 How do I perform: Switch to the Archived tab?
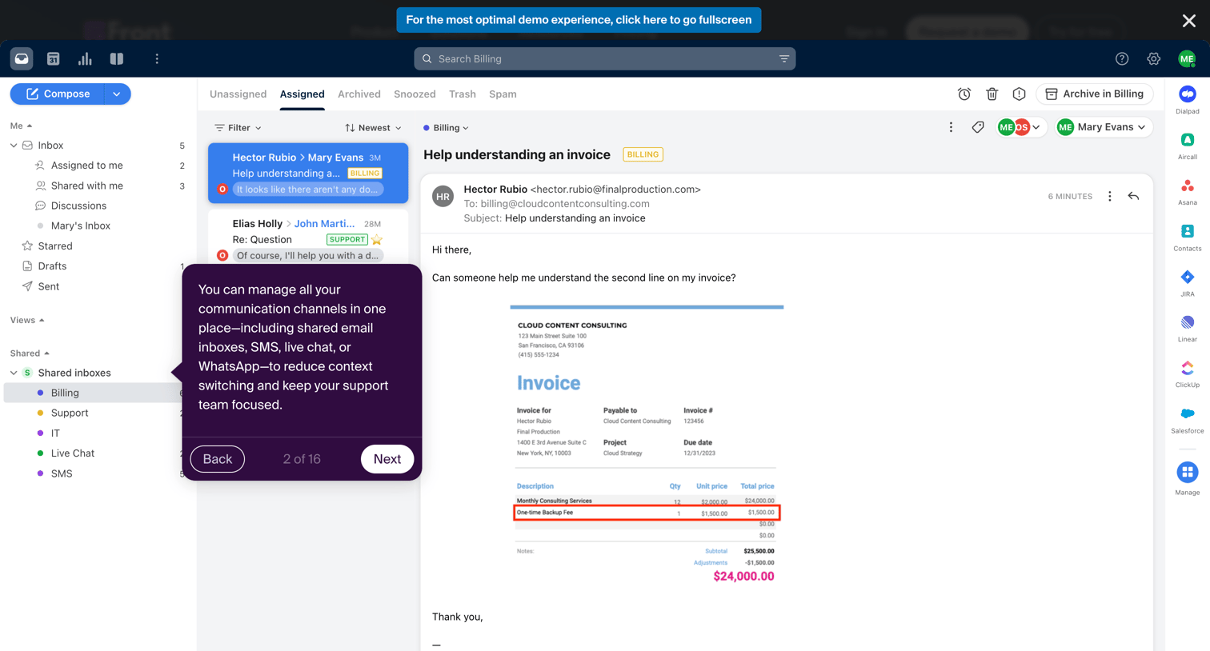click(x=359, y=94)
